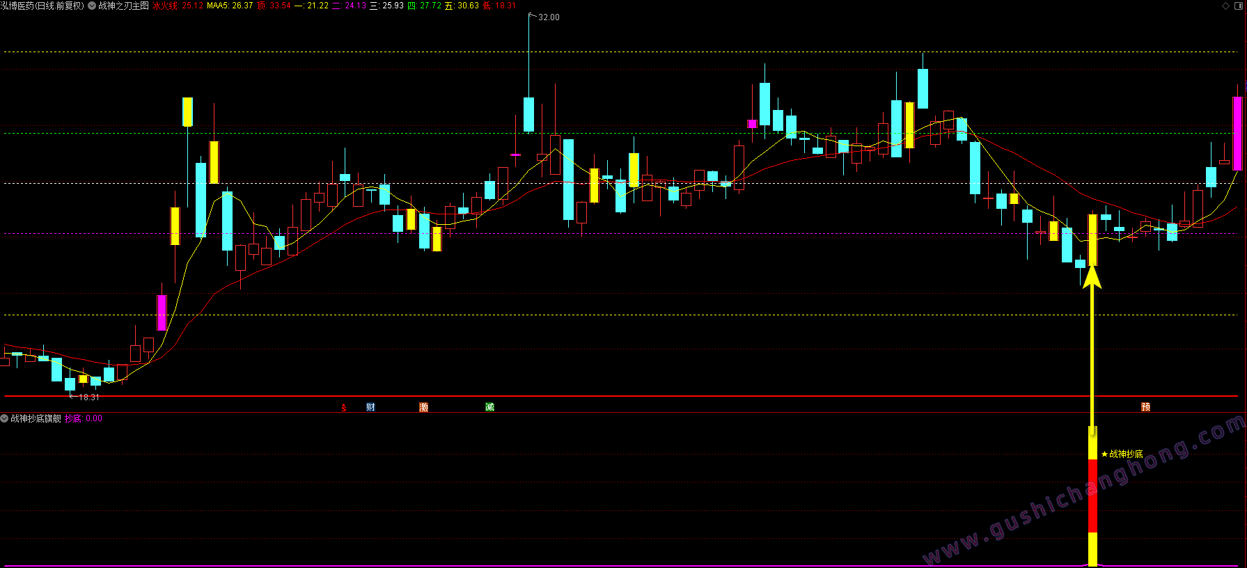Select the 二: 24.13 level label
The image size is (1247, 568).
pos(349,6)
